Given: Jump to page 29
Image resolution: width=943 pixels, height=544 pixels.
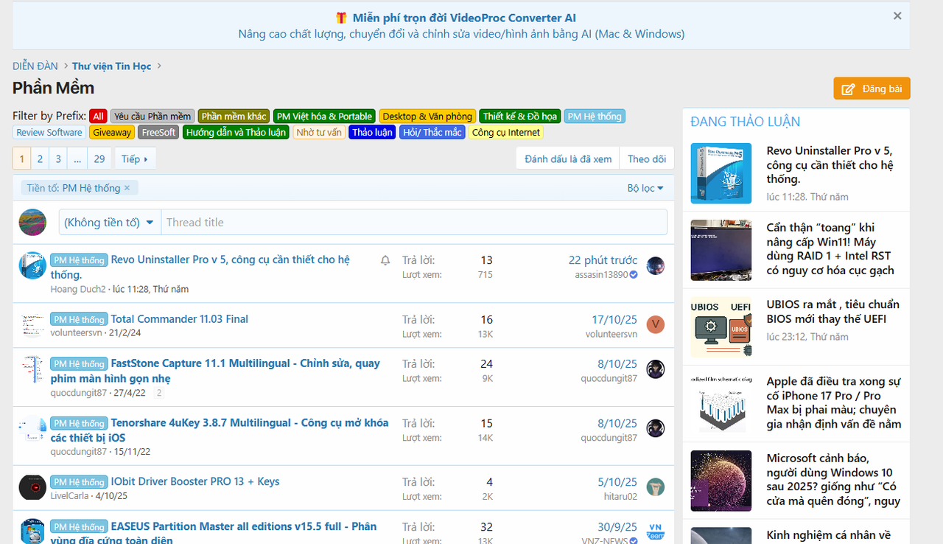Looking at the screenshot, I should [99, 158].
